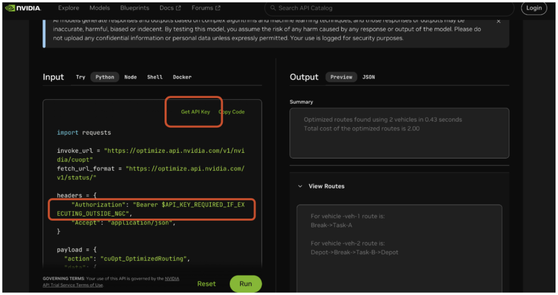Click the "Accept": "application/json" line
Viewport: 558px width, 295px height.
pyautogui.click(x=123, y=223)
